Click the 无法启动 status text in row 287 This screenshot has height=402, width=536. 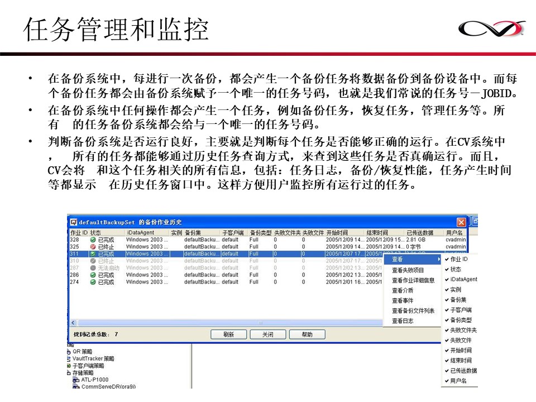coord(109,268)
